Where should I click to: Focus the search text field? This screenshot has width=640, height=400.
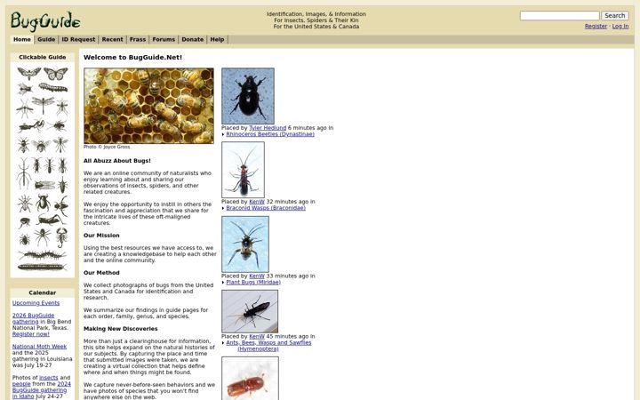560,15
